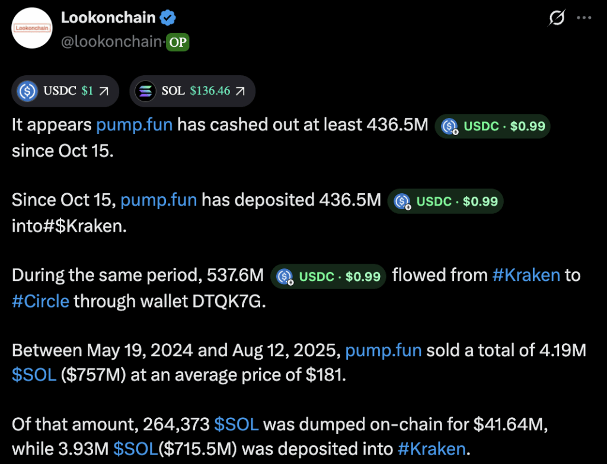Click the USDC coin icon in top chip
The image size is (607, 464).
click(x=27, y=91)
